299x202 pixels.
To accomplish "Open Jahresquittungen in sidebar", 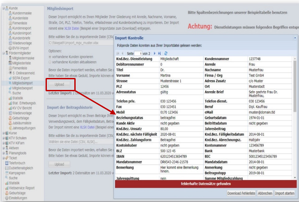I will (x=22, y=128).
